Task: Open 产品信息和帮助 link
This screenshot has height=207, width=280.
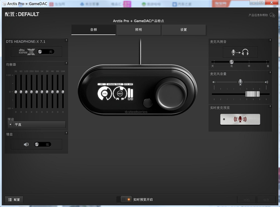Action: (x=258, y=15)
